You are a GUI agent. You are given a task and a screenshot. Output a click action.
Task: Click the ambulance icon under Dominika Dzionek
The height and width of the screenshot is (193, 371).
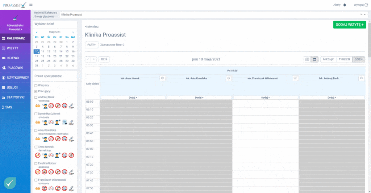coord(51,122)
